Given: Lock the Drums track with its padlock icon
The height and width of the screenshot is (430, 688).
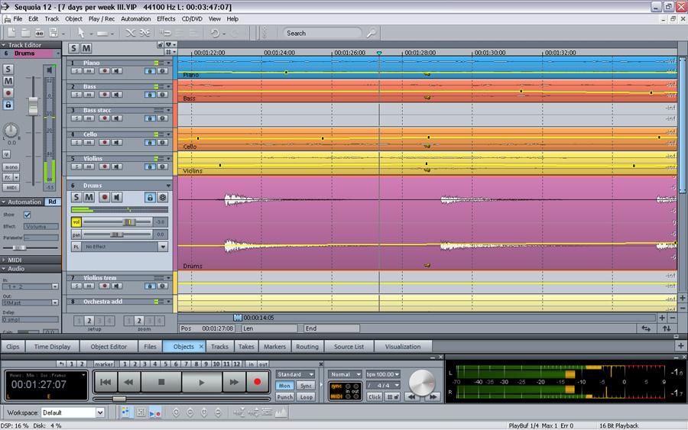Looking at the screenshot, I should click(150, 197).
